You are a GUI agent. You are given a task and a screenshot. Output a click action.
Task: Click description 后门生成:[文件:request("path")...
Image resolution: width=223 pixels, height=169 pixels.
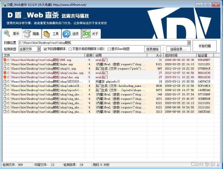click(x=120, y=69)
